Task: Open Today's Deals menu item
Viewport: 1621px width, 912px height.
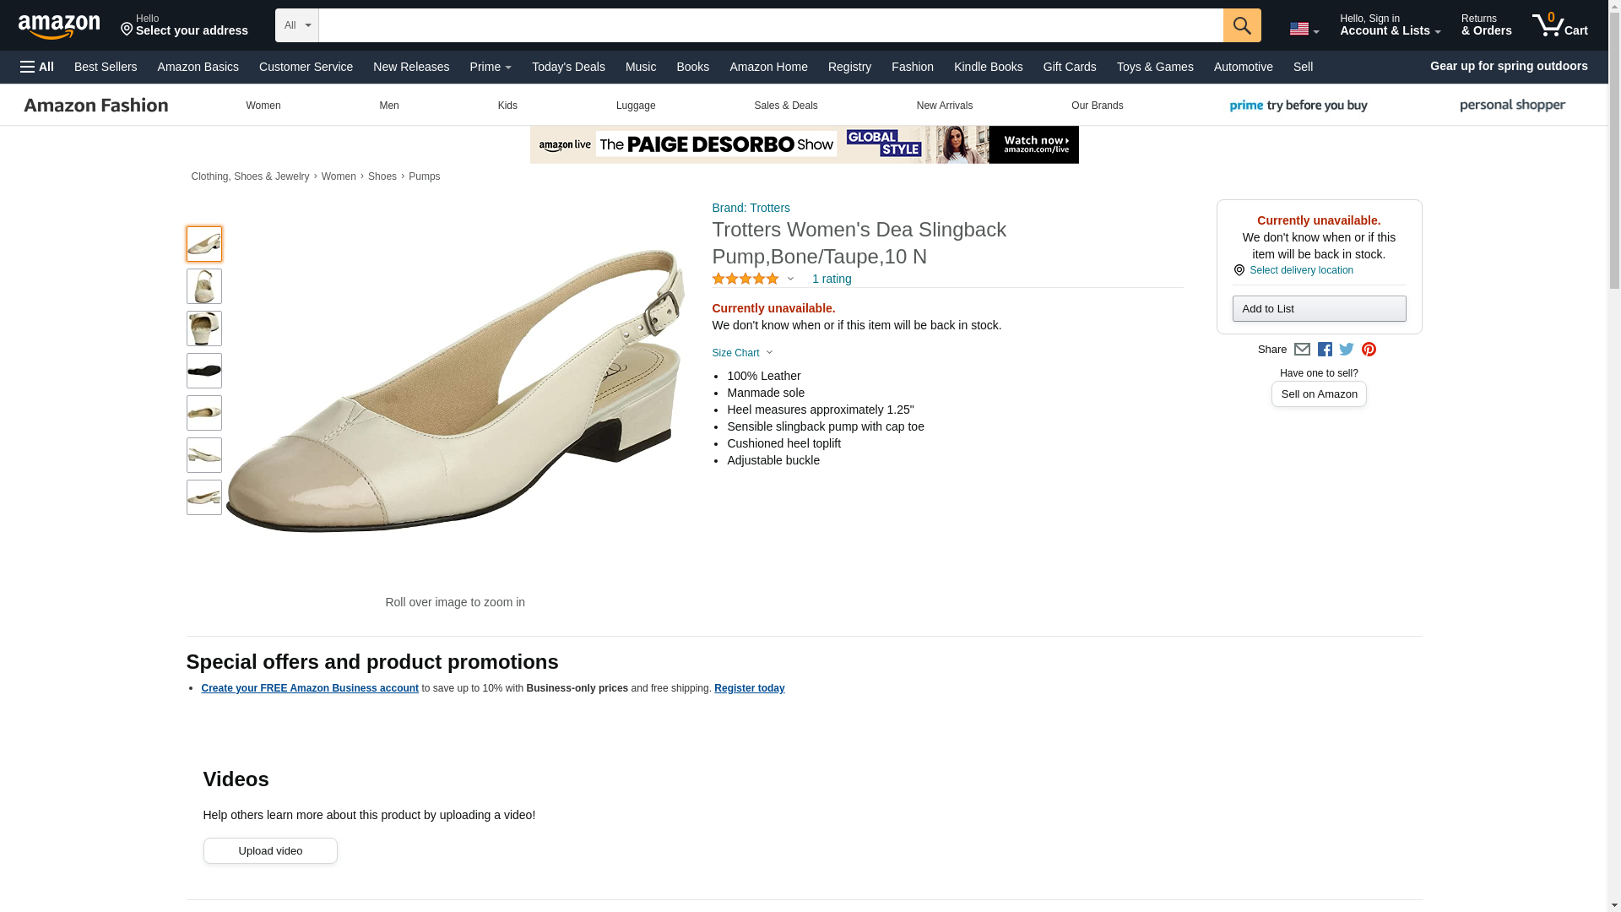Action: [x=568, y=67]
